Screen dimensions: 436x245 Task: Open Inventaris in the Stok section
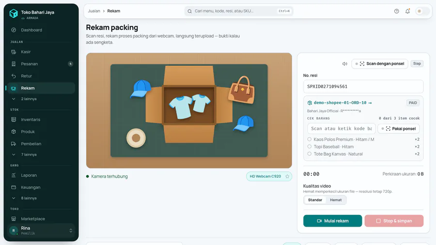tap(41, 120)
